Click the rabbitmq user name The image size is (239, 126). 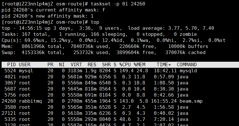[30, 101]
